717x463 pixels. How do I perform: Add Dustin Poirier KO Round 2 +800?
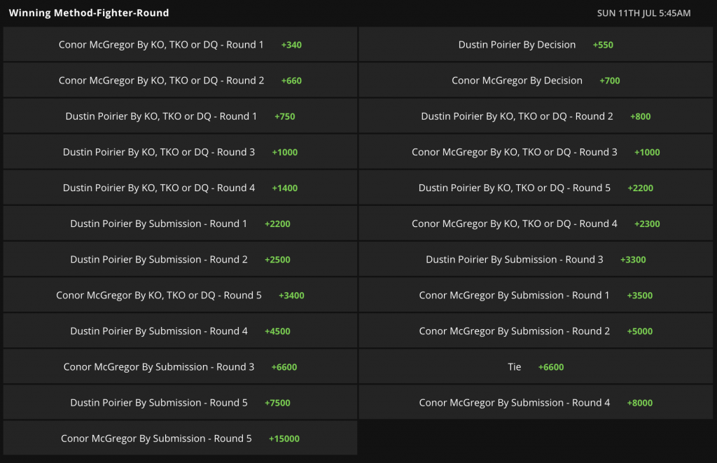536,116
